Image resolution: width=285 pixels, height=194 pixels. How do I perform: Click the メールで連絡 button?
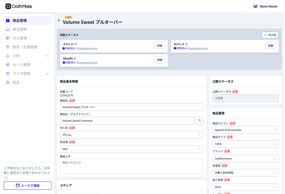click(28, 185)
